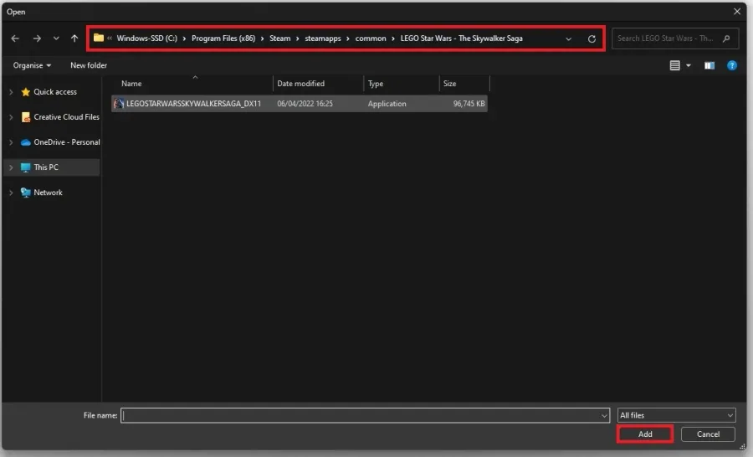Change the view layout icon
This screenshot has height=457, width=753.
click(674, 65)
